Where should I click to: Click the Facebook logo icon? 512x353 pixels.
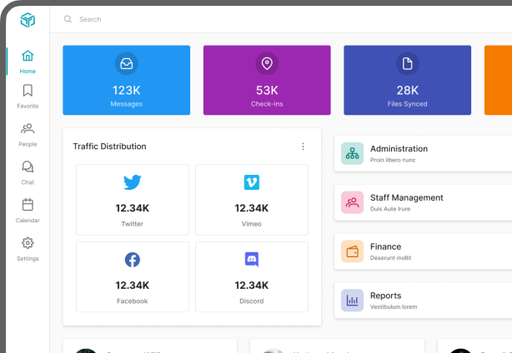[x=133, y=260]
